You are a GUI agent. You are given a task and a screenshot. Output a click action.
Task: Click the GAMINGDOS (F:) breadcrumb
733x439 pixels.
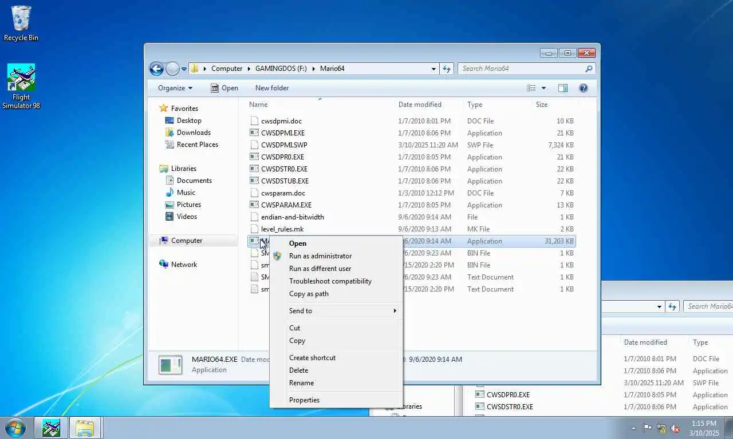(282, 69)
